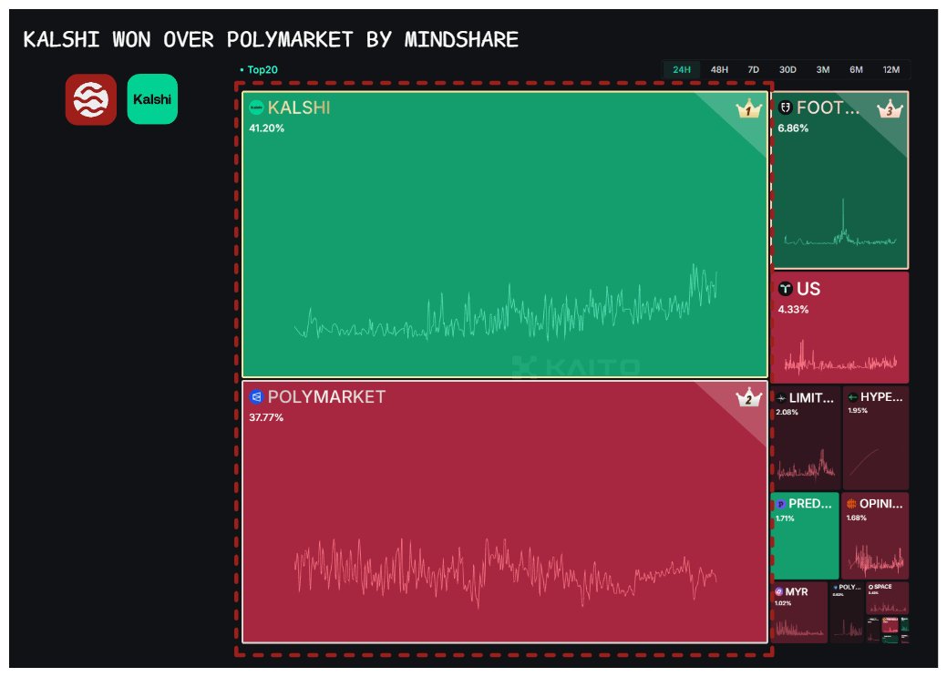
Task: Click the 1.95% mindshare value
Action: pyautogui.click(x=858, y=411)
